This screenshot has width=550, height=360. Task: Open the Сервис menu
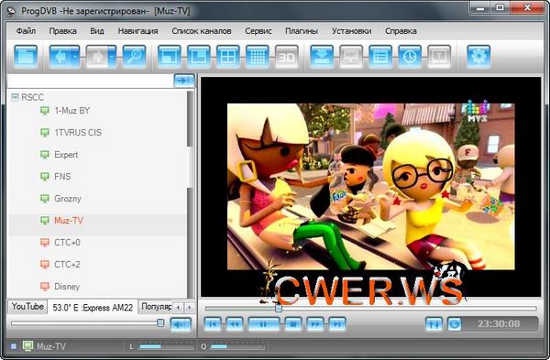[x=258, y=31]
